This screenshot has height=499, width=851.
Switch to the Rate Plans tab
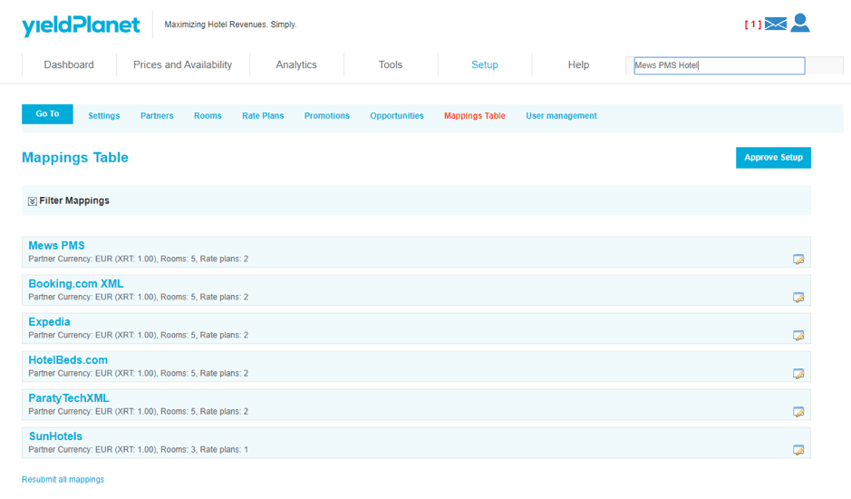point(263,116)
